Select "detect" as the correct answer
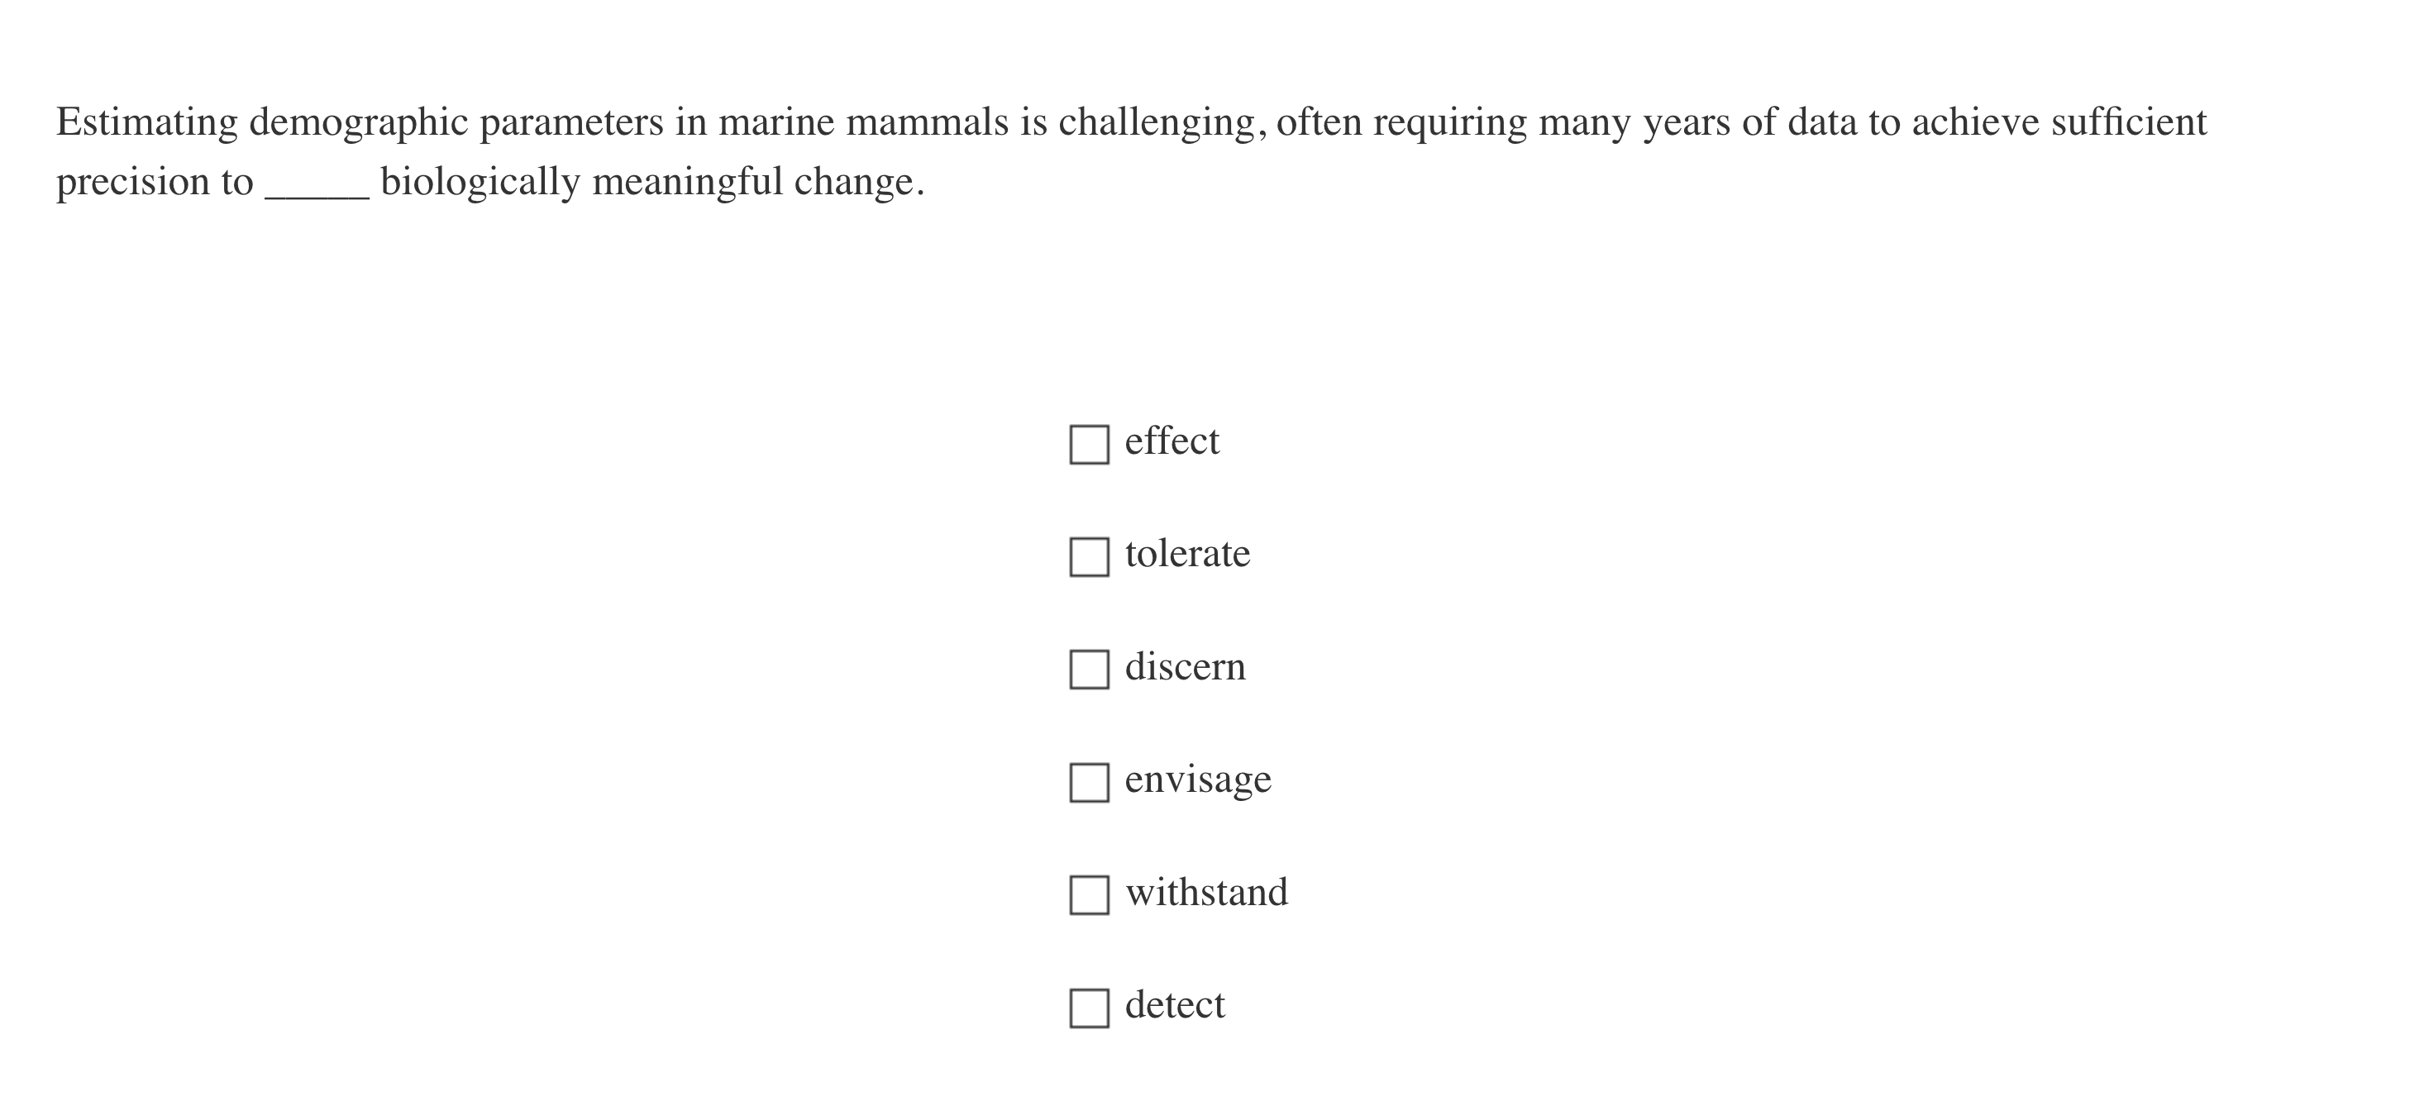Image resolution: width=2429 pixels, height=1106 pixels. [1089, 1009]
